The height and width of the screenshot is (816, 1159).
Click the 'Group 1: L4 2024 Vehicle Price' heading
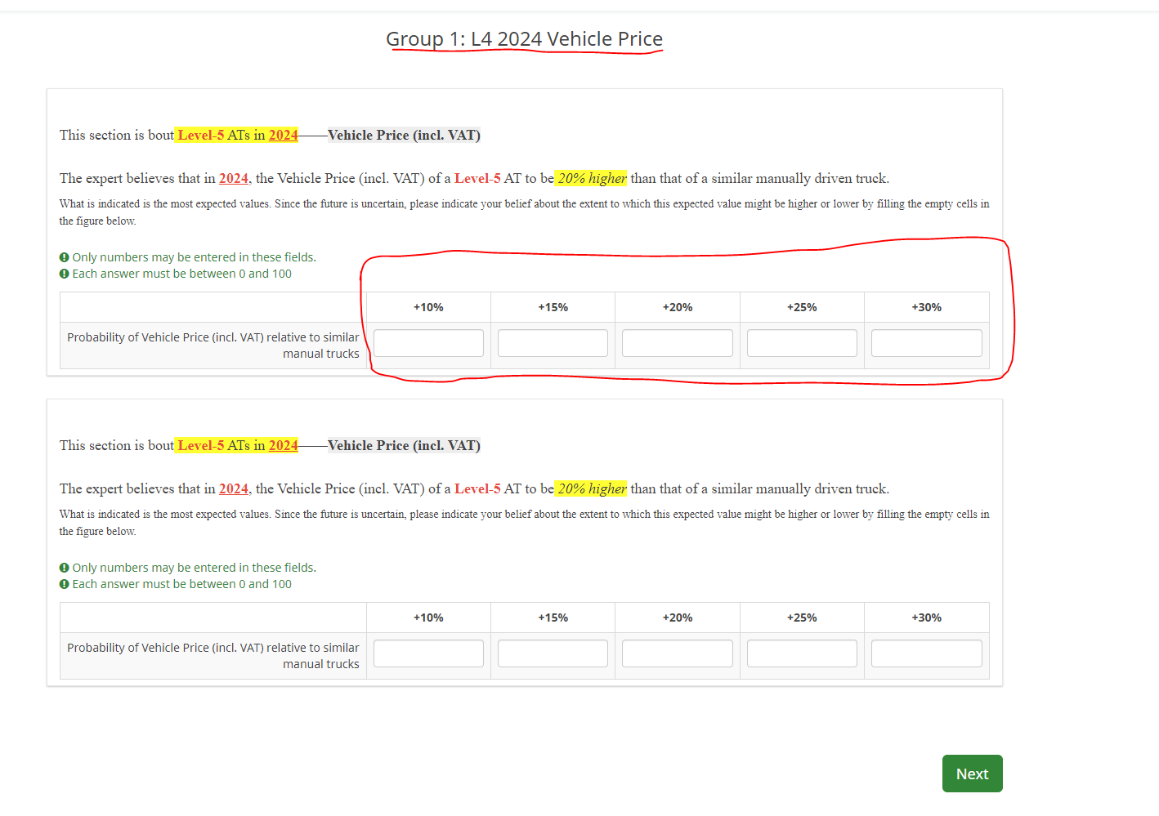point(524,39)
